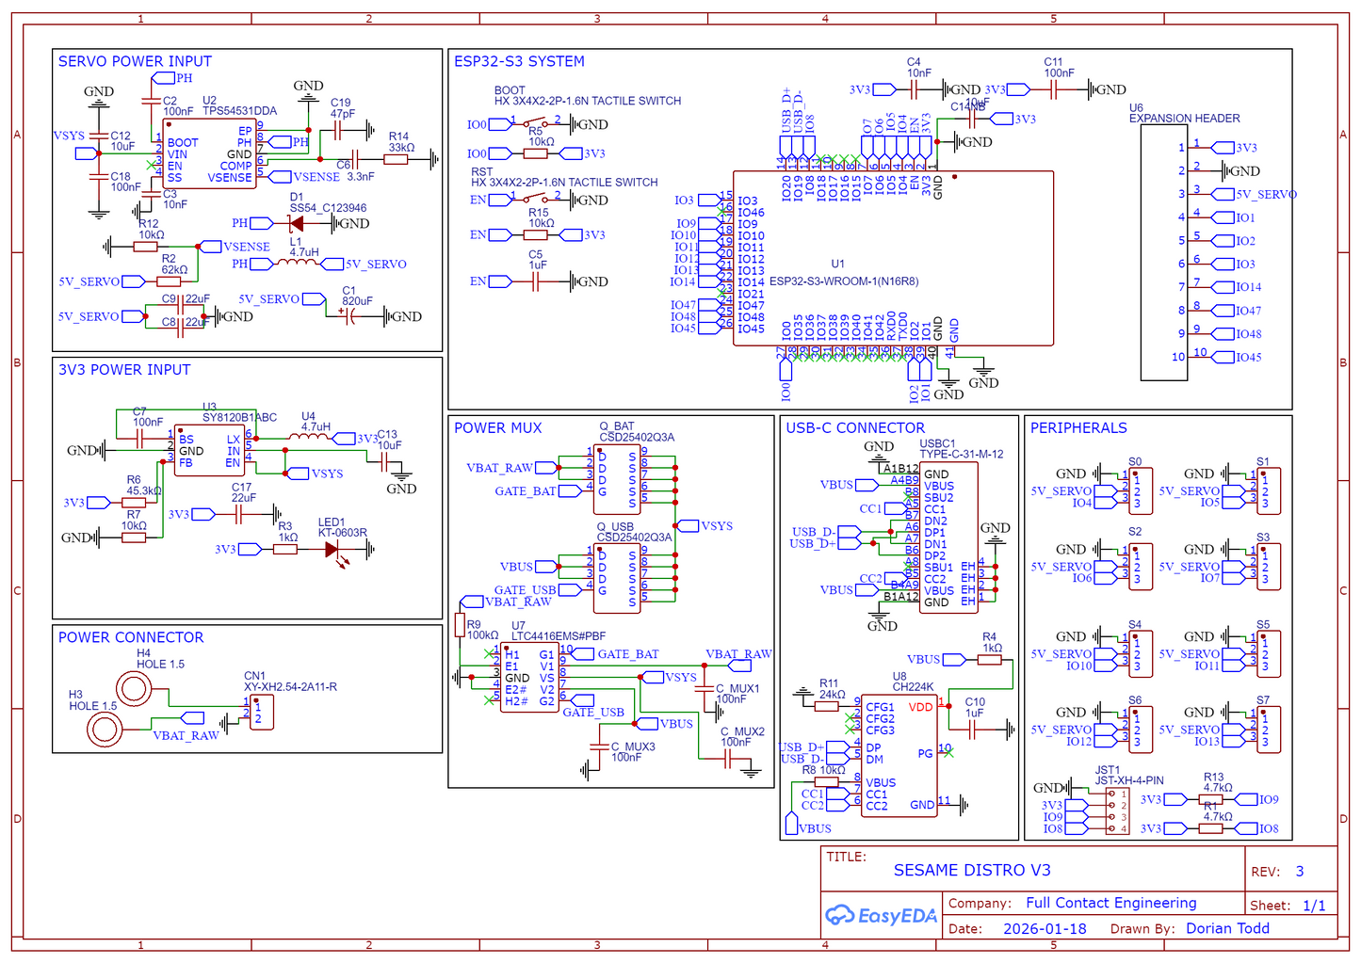Viewport: 1361px width, 963px height.
Task: Click the JST1 JST-XH-4-PIN connector symbol
Action: (x=1117, y=811)
